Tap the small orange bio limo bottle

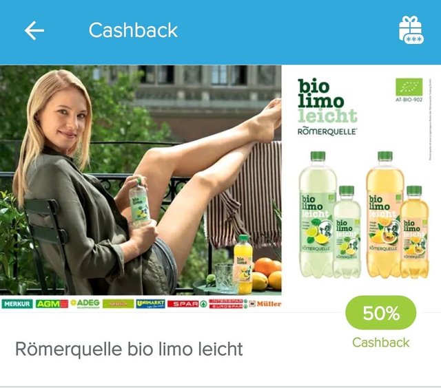415,232
